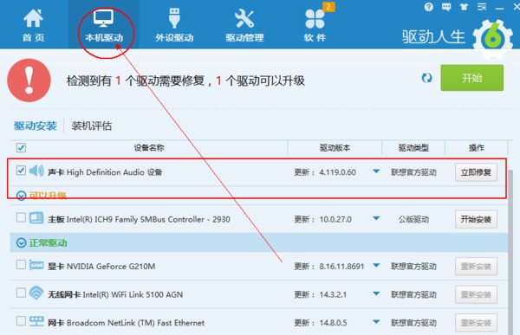Screen dimensions: 520x335
Task: Select the Intel(R) WiFi Link 5100 AGN text
Action: 133,294
